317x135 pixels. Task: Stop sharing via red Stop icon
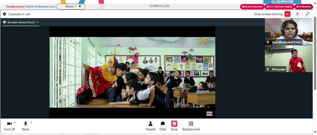pyautogui.click(x=174, y=124)
